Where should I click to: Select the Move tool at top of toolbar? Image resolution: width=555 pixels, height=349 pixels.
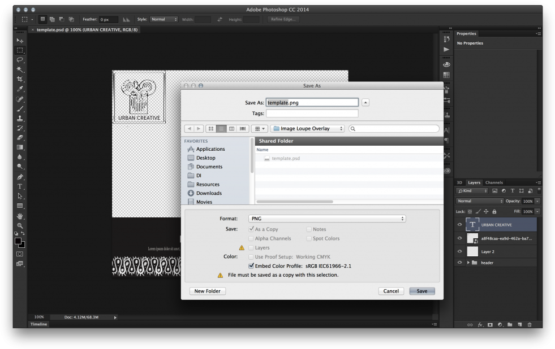click(20, 40)
